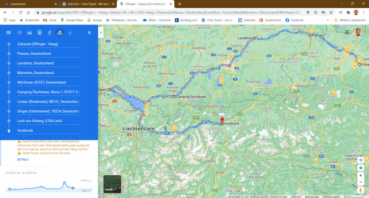Zoom out of the map

361,182
